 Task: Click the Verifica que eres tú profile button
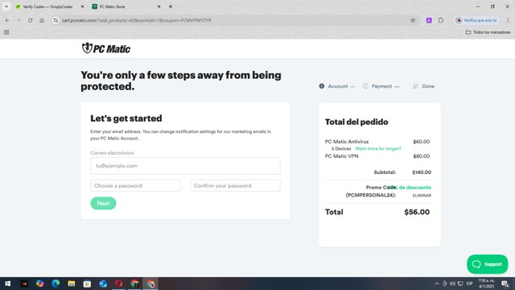tap(476, 20)
